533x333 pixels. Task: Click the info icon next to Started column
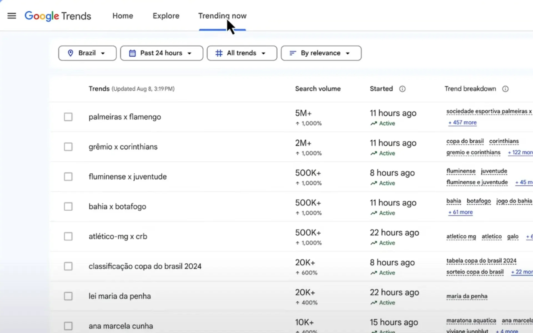(x=402, y=89)
